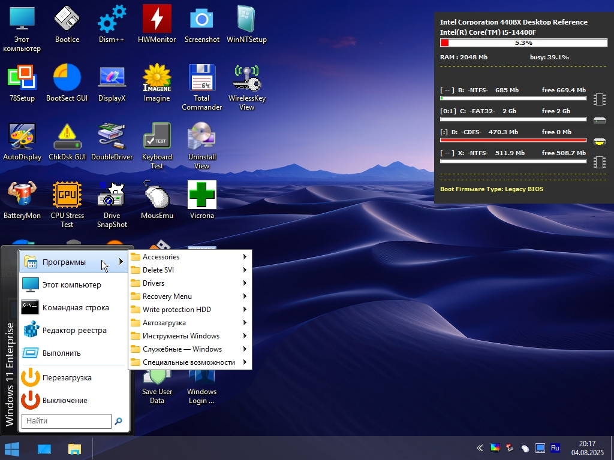Open File Explorer from the taskbar
614x460 pixels.
(74, 449)
